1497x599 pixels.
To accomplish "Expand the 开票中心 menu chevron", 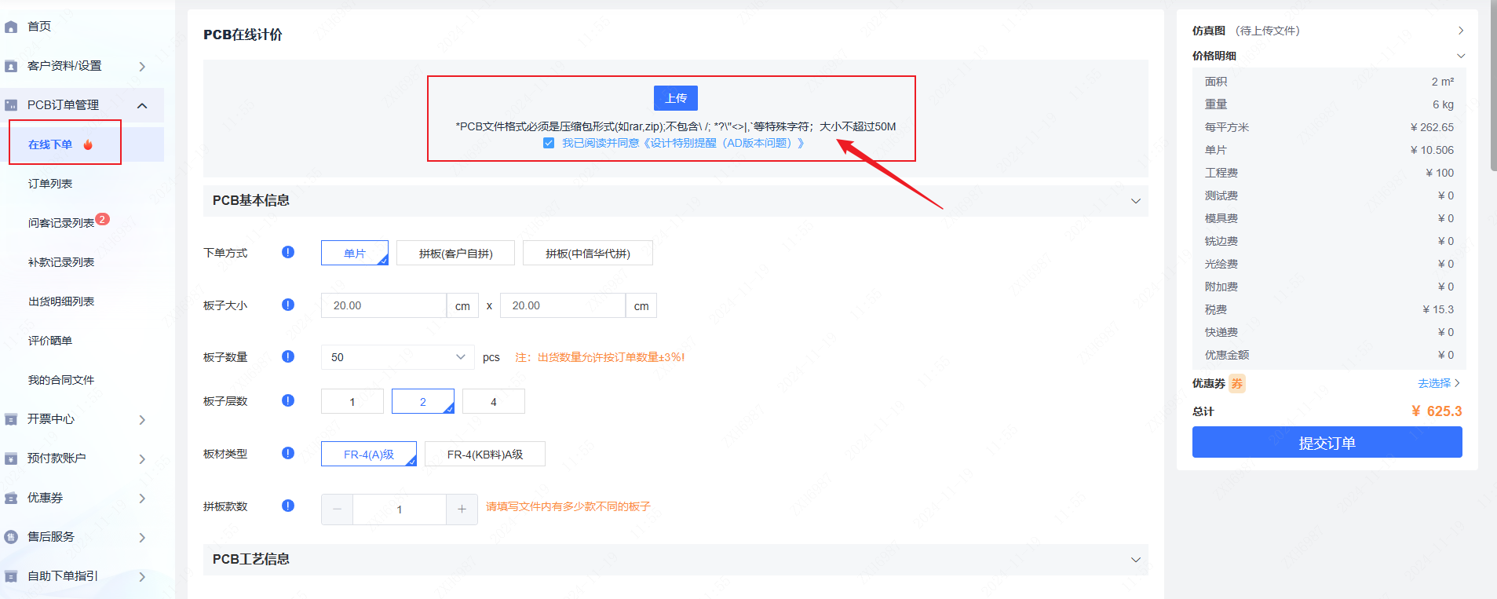I will point(142,420).
